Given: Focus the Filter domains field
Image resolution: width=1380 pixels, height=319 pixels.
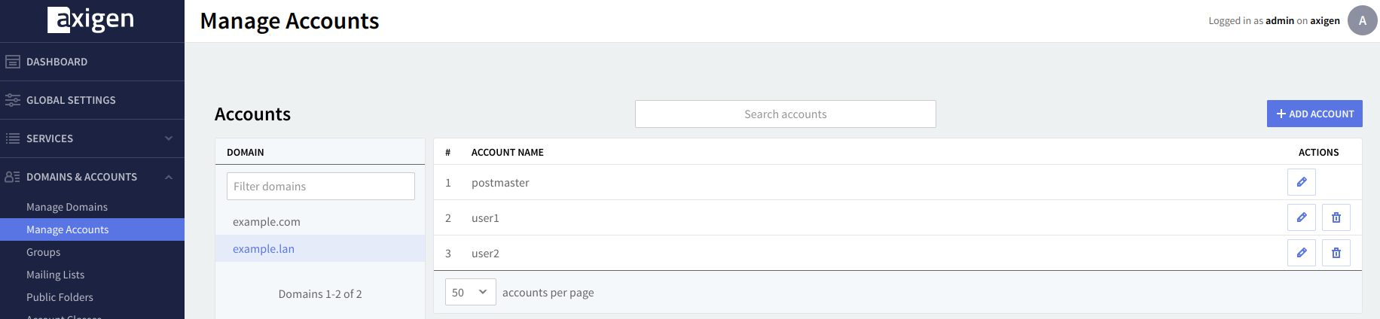Looking at the screenshot, I should click(320, 187).
